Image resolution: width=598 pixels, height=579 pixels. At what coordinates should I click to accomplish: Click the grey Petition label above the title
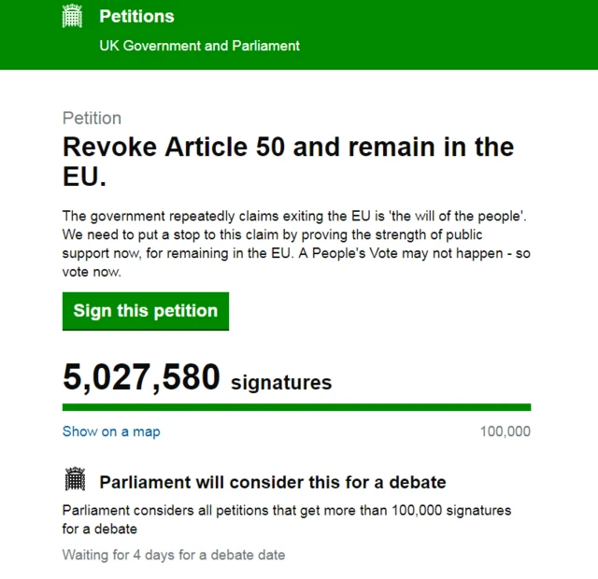click(x=92, y=119)
